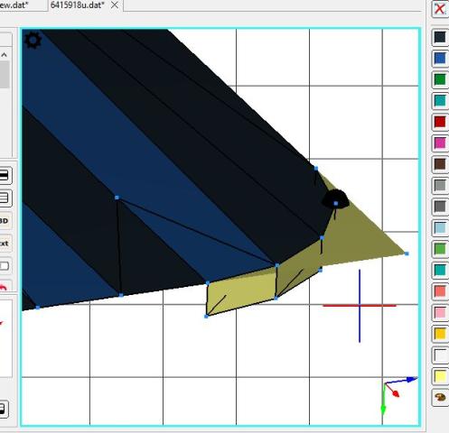
Task: Select the magenta color swatch
Action: coord(440,143)
